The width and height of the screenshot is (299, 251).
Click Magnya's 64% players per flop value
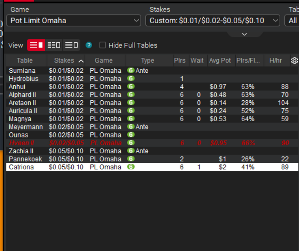coord(248,119)
